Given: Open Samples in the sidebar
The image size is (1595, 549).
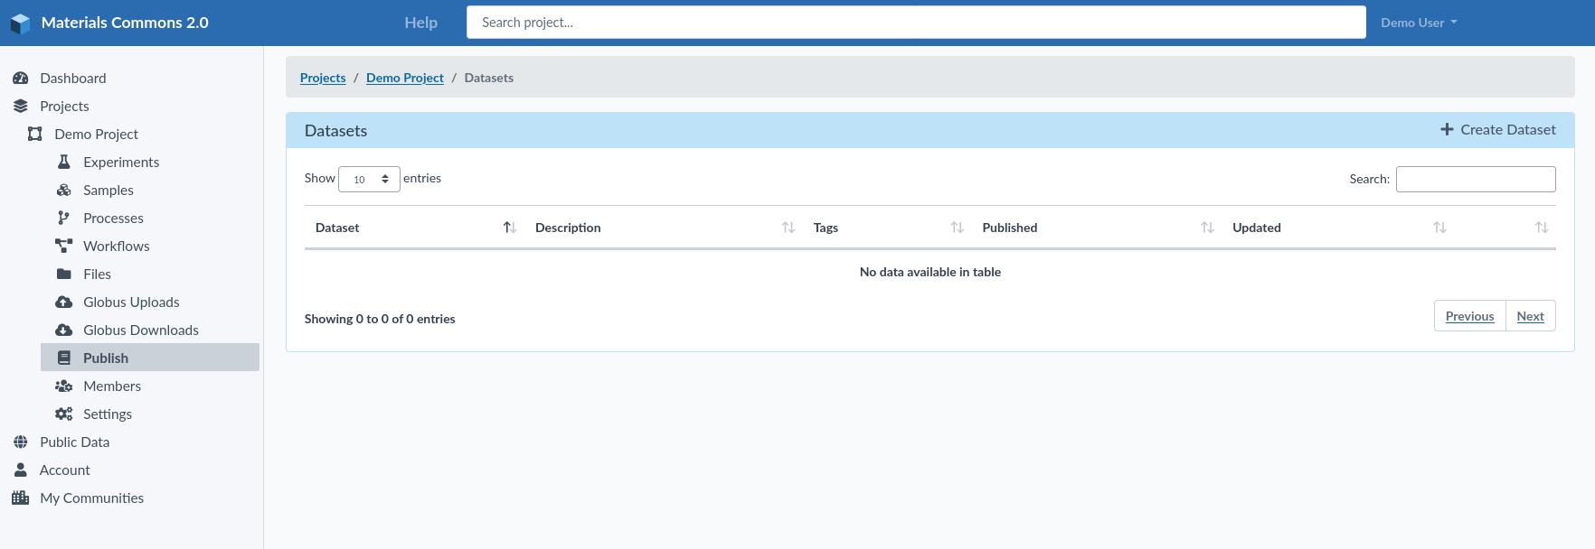Looking at the screenshot, I should [x=109, y=191].
